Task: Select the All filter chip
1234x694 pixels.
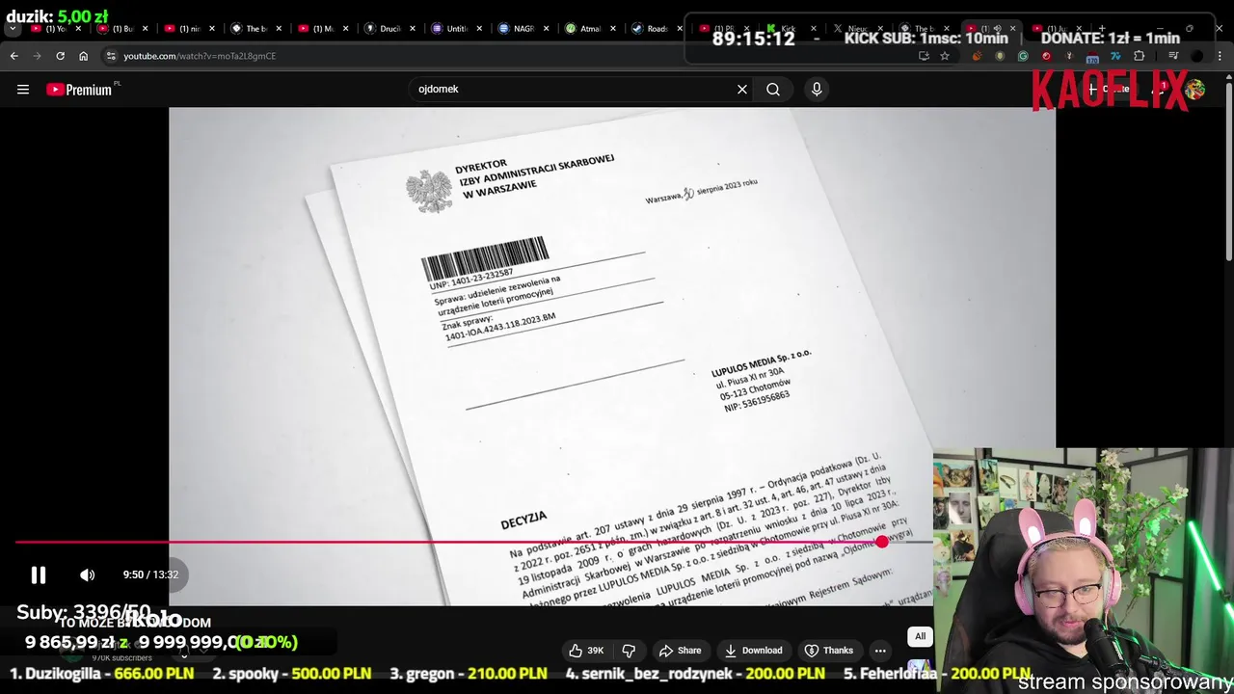Action: click(920, 636)
